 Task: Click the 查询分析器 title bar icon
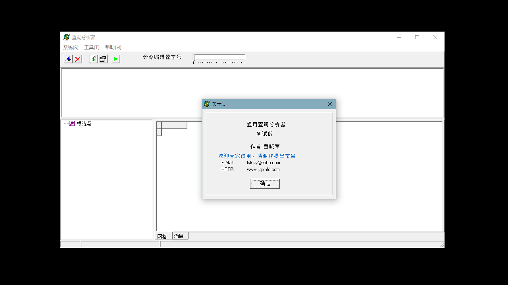pyautogui.click(x=67, y=37)
